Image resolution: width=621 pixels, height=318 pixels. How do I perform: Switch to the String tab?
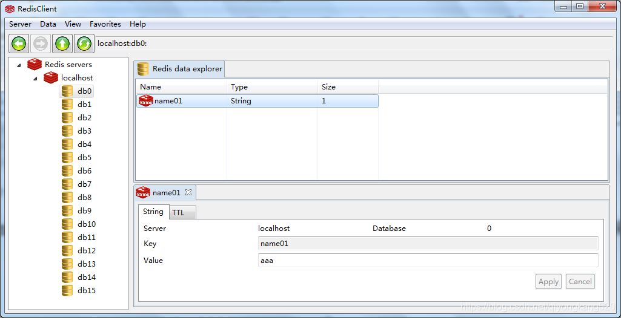click(x=153, y=212)
